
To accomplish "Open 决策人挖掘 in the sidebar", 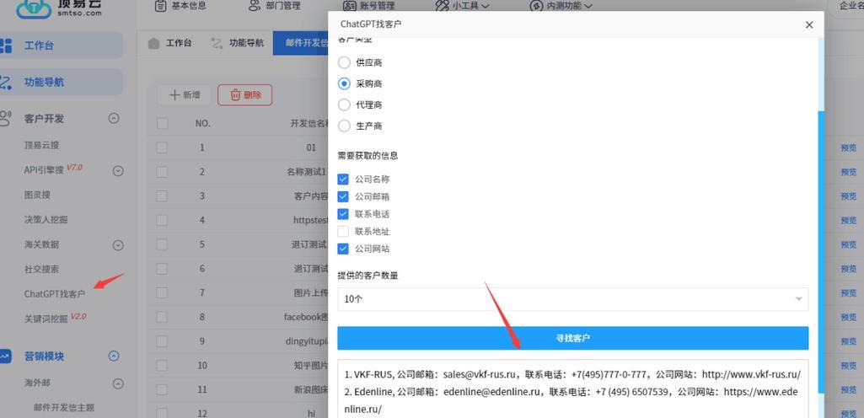I will pos(46,220).
